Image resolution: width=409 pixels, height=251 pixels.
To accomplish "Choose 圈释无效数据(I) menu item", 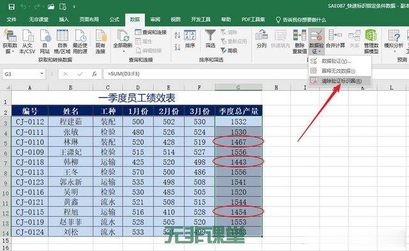I will click(340, 71).
